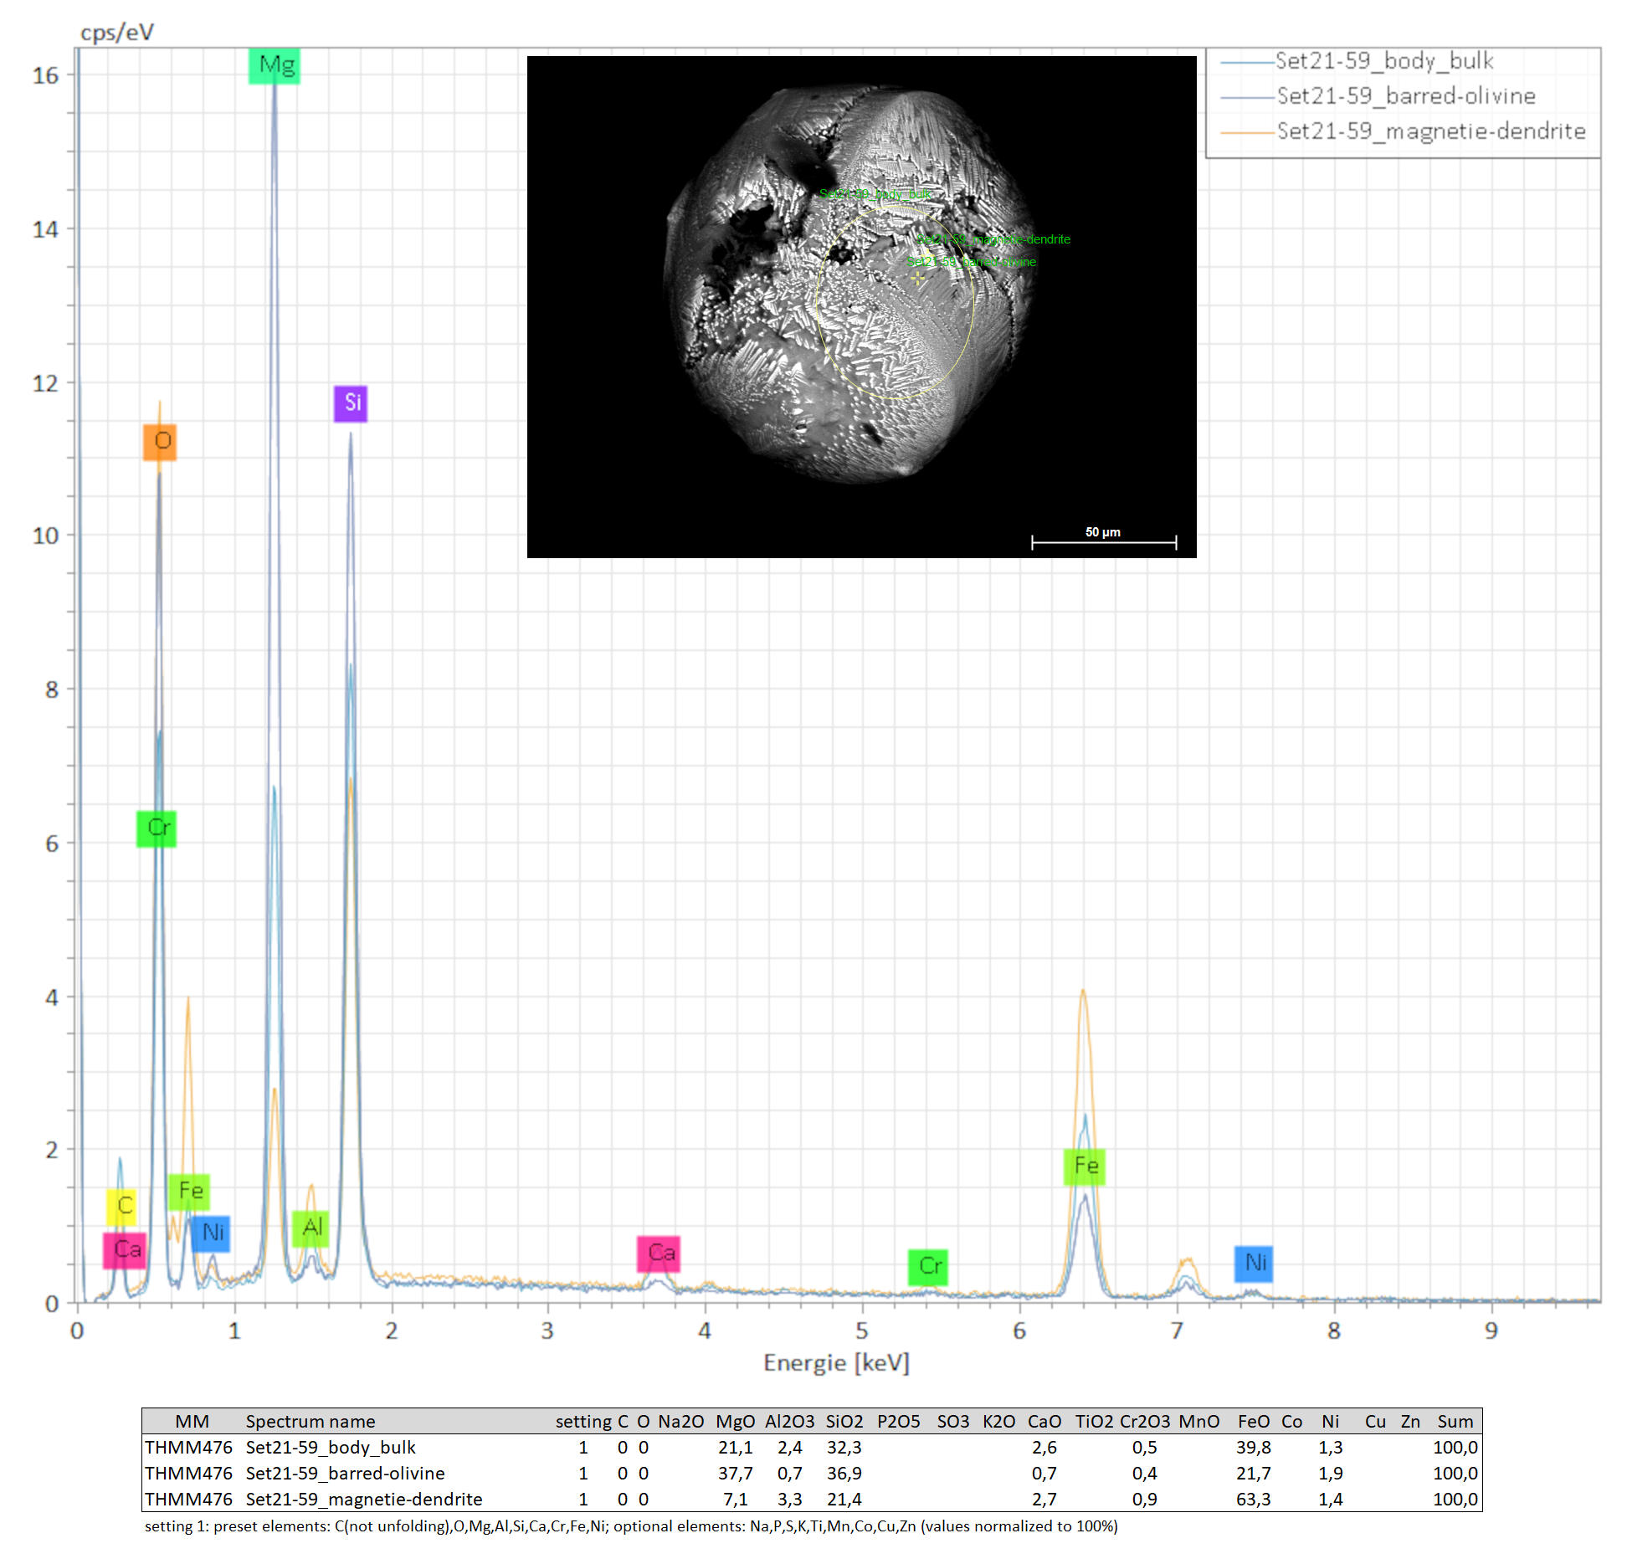This screenshot has width=1627, height=1564.
Task: Click the green Cr label near 5.4 keV
Action: click(927, 1266)
